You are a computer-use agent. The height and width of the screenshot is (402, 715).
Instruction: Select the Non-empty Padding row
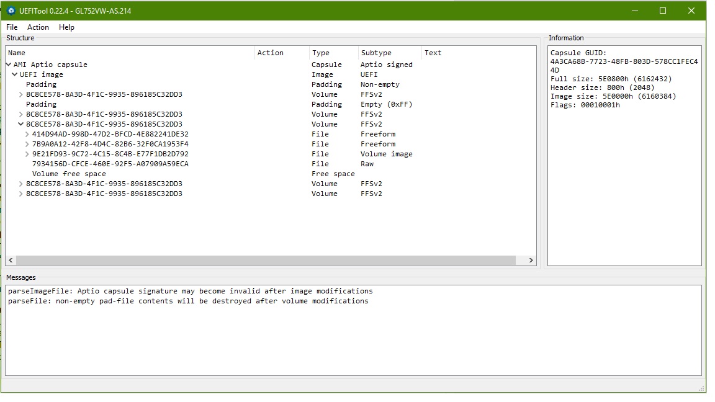tap(41, 84)
